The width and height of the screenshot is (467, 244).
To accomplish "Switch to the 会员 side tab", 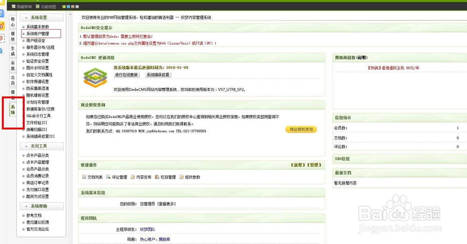I will pos(13,80).
